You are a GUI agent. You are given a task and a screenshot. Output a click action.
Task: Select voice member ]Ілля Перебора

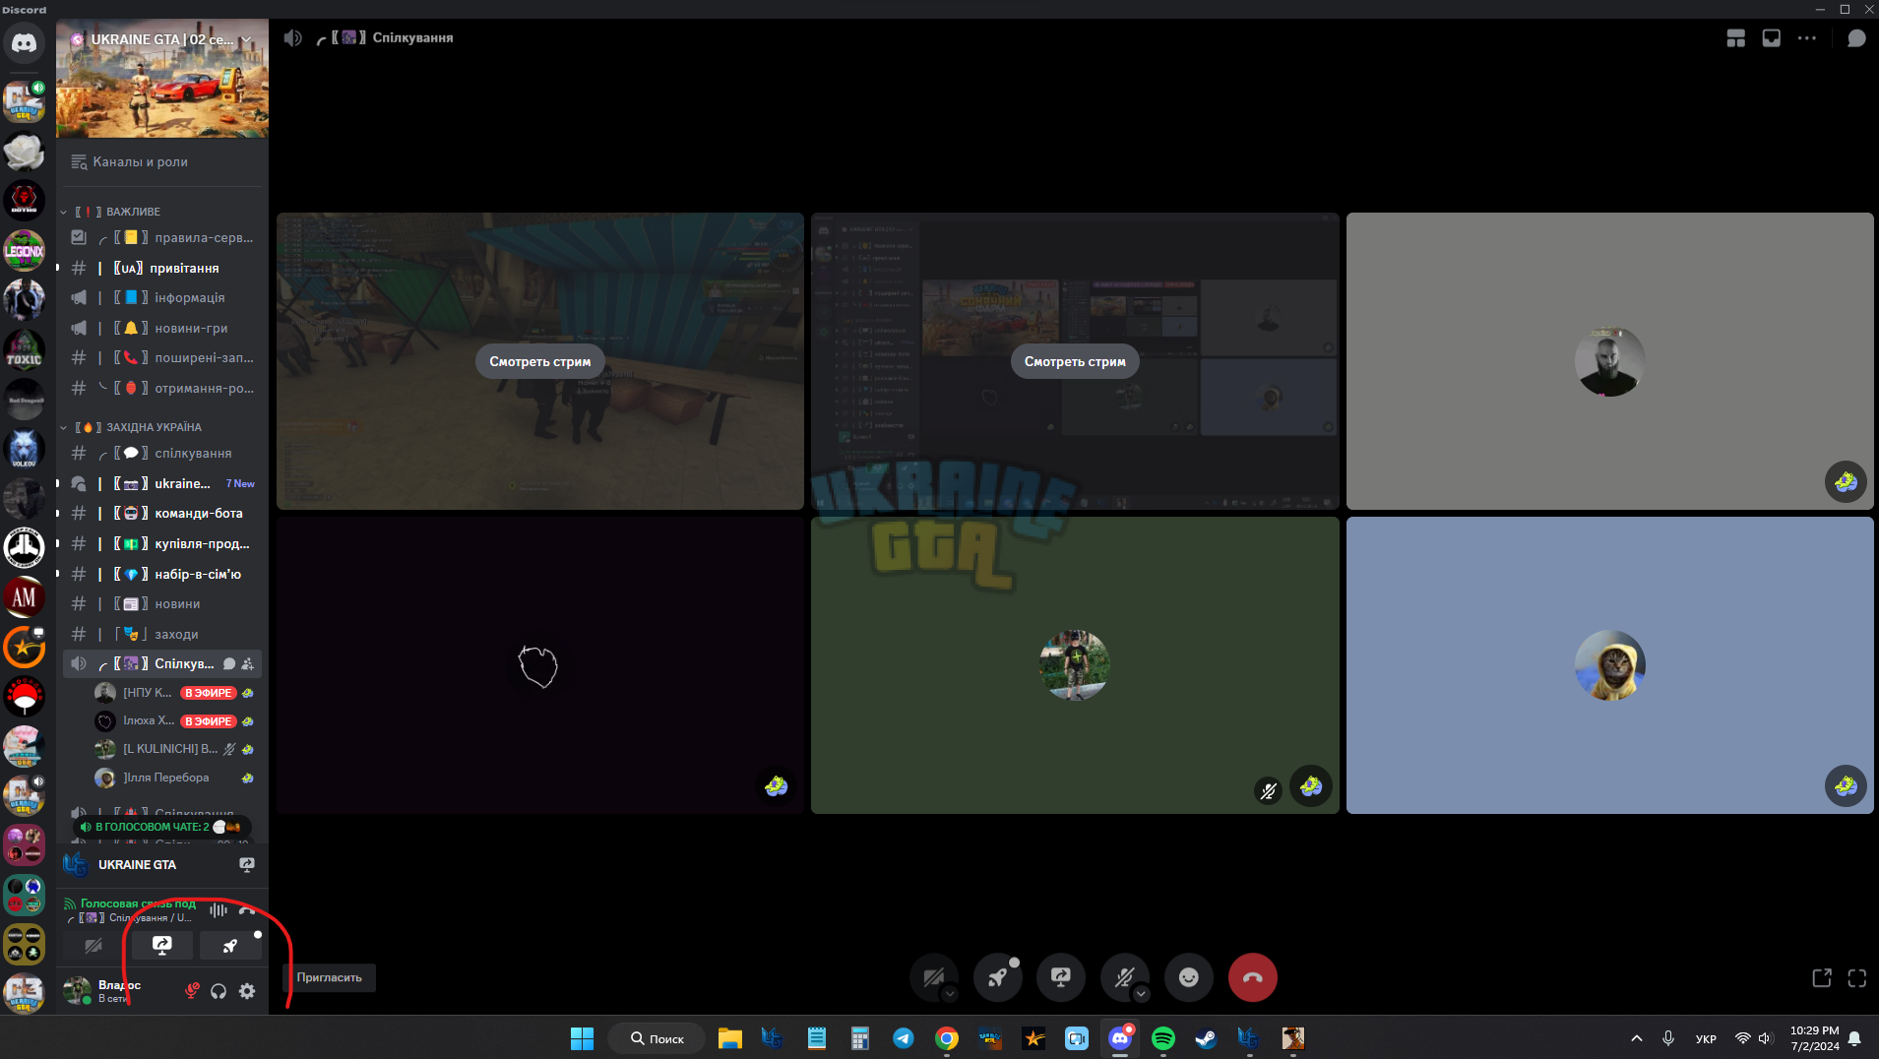[175, 778]
